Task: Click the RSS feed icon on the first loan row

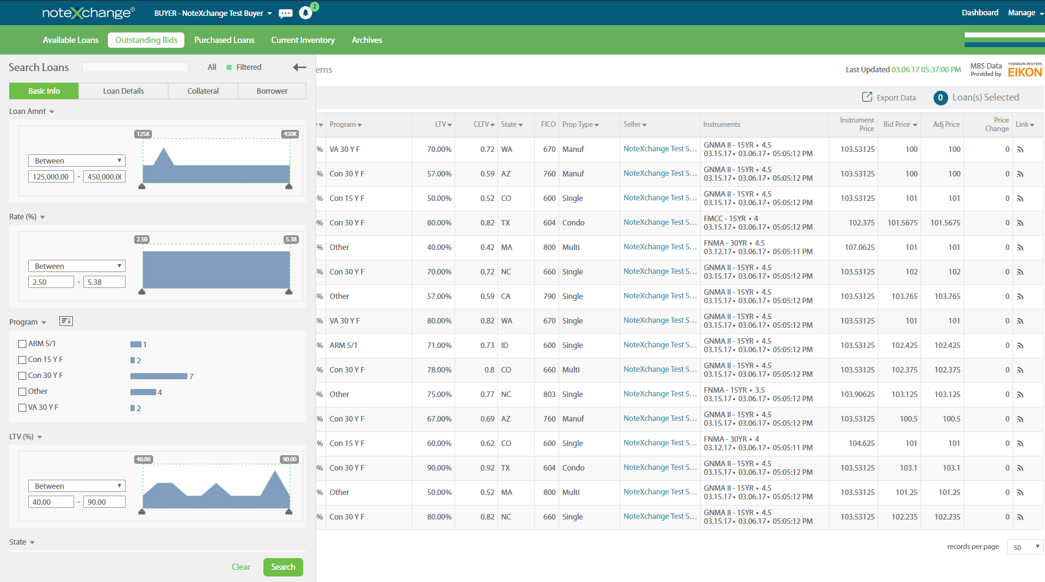Action: (1019, 149)
